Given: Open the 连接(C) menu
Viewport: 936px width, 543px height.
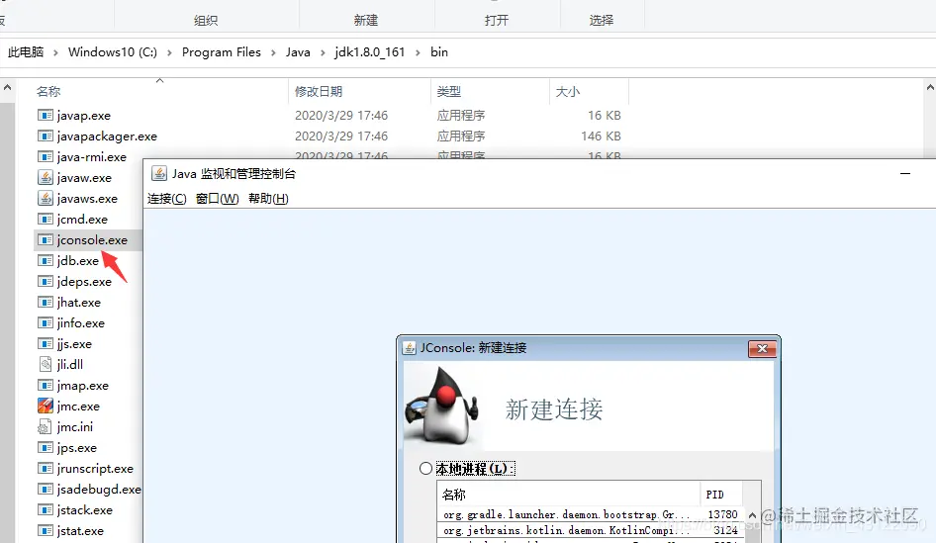Looking at the screenshot, I should pos(166,198).
